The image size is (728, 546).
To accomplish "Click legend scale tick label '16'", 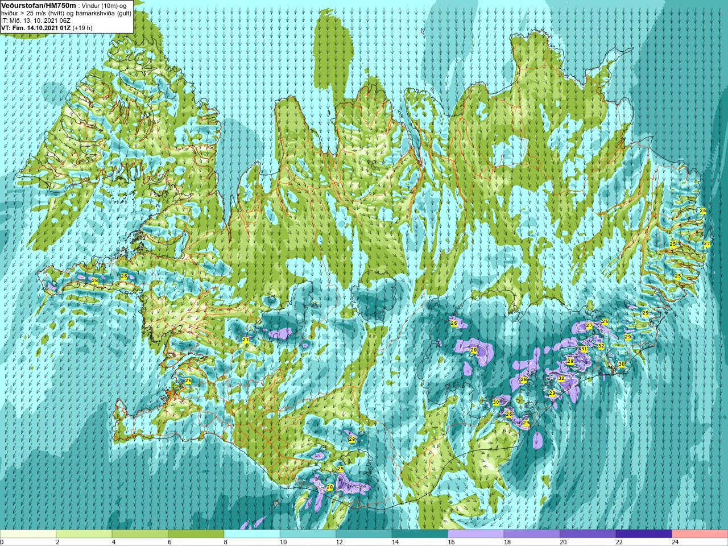I will coord(451,542).
